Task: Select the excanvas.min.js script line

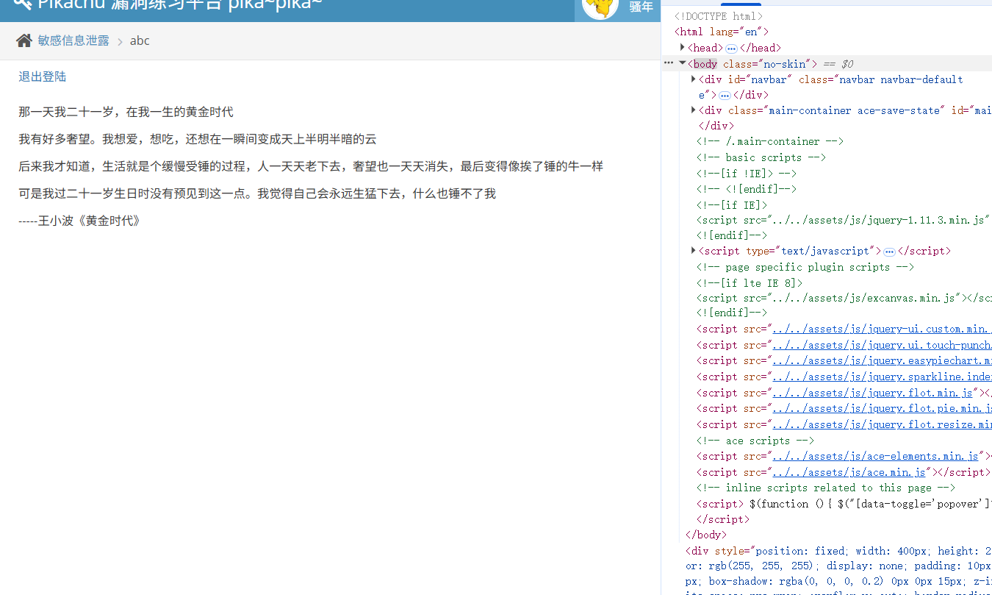Action: point(844,298)
